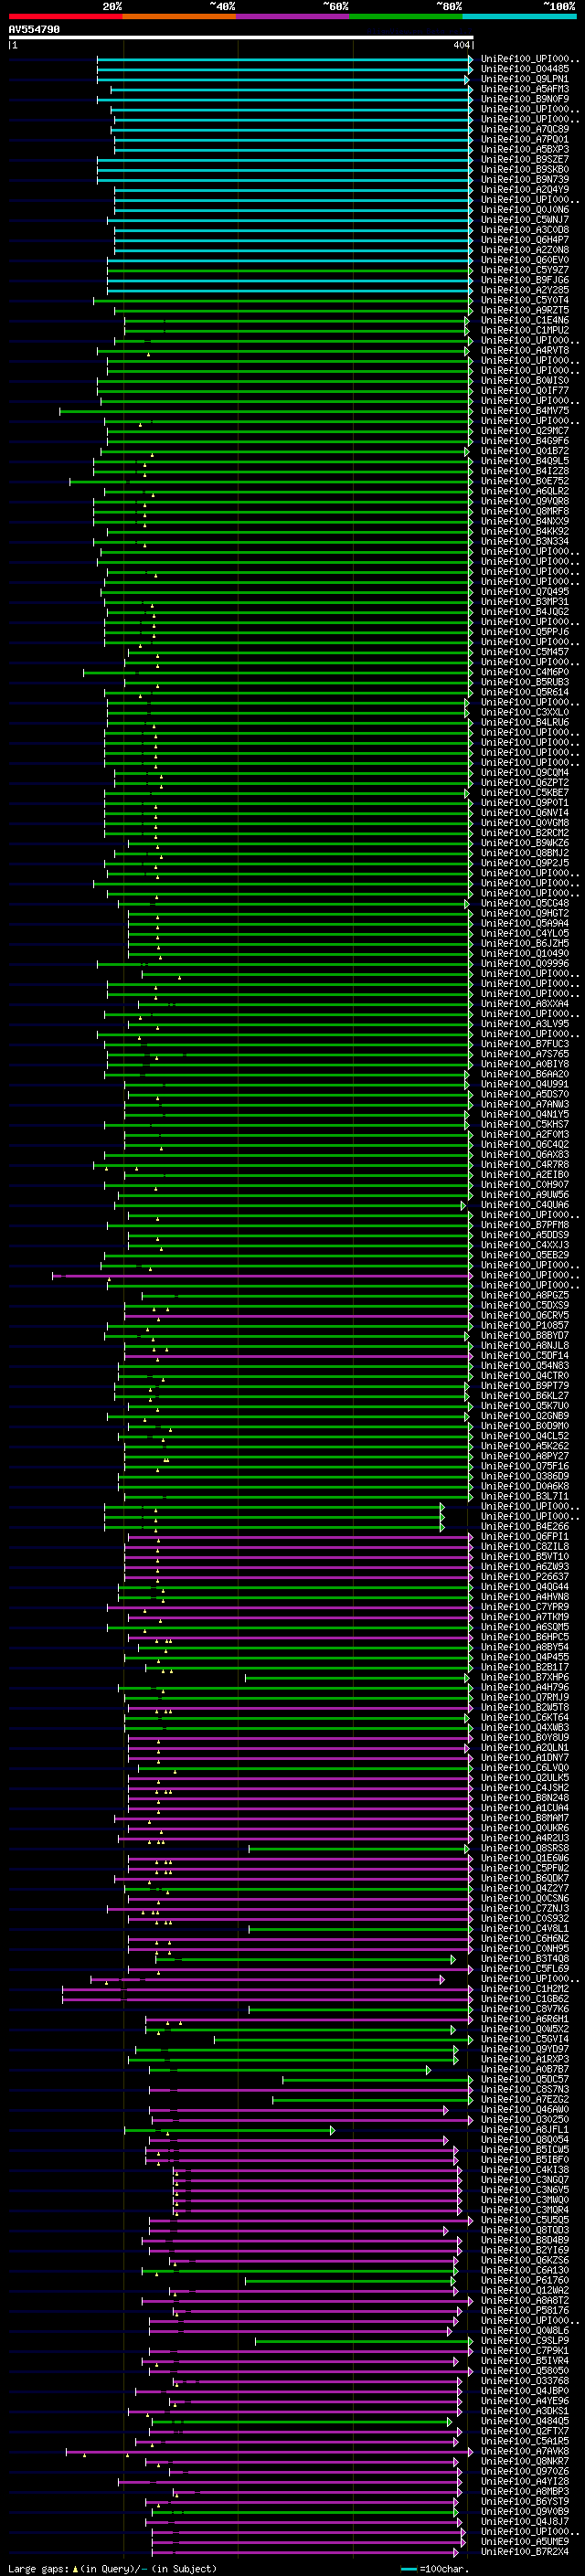Click the Large gaps legend text
585x2576 pixels.
(x=112, y=2568)
